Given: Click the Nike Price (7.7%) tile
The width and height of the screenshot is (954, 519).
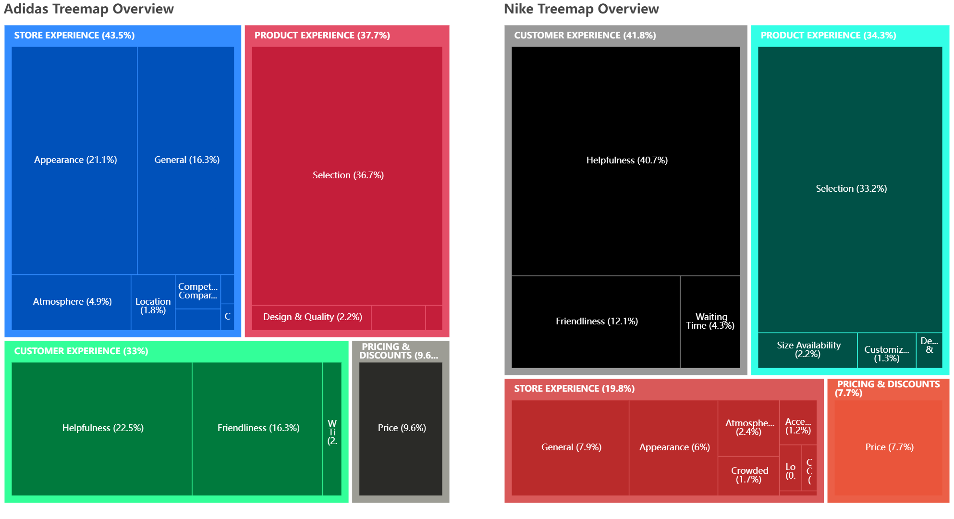Looking at the screenshot, I should [x=888, y=448].
